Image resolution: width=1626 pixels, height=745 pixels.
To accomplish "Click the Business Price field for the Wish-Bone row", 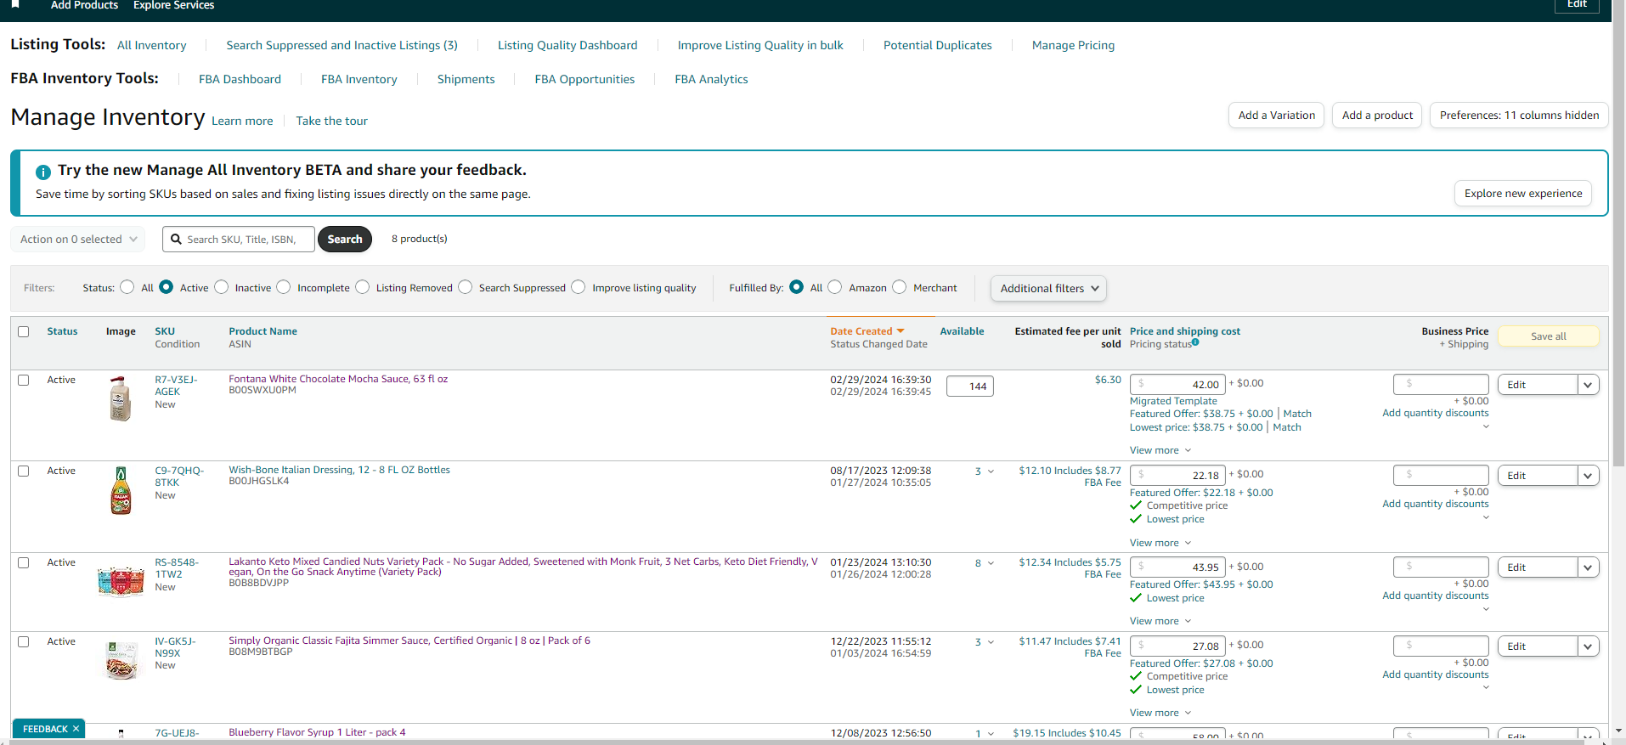I will pyautogui.click(x=1441, y=476).
